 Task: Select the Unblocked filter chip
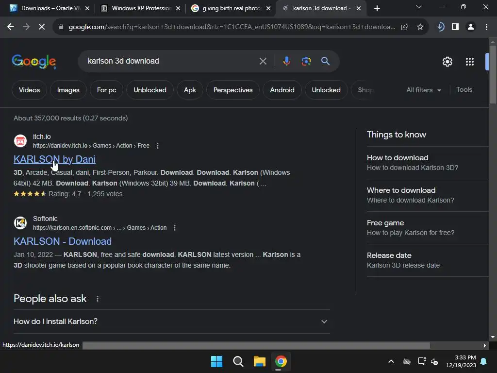click(150, 90)
